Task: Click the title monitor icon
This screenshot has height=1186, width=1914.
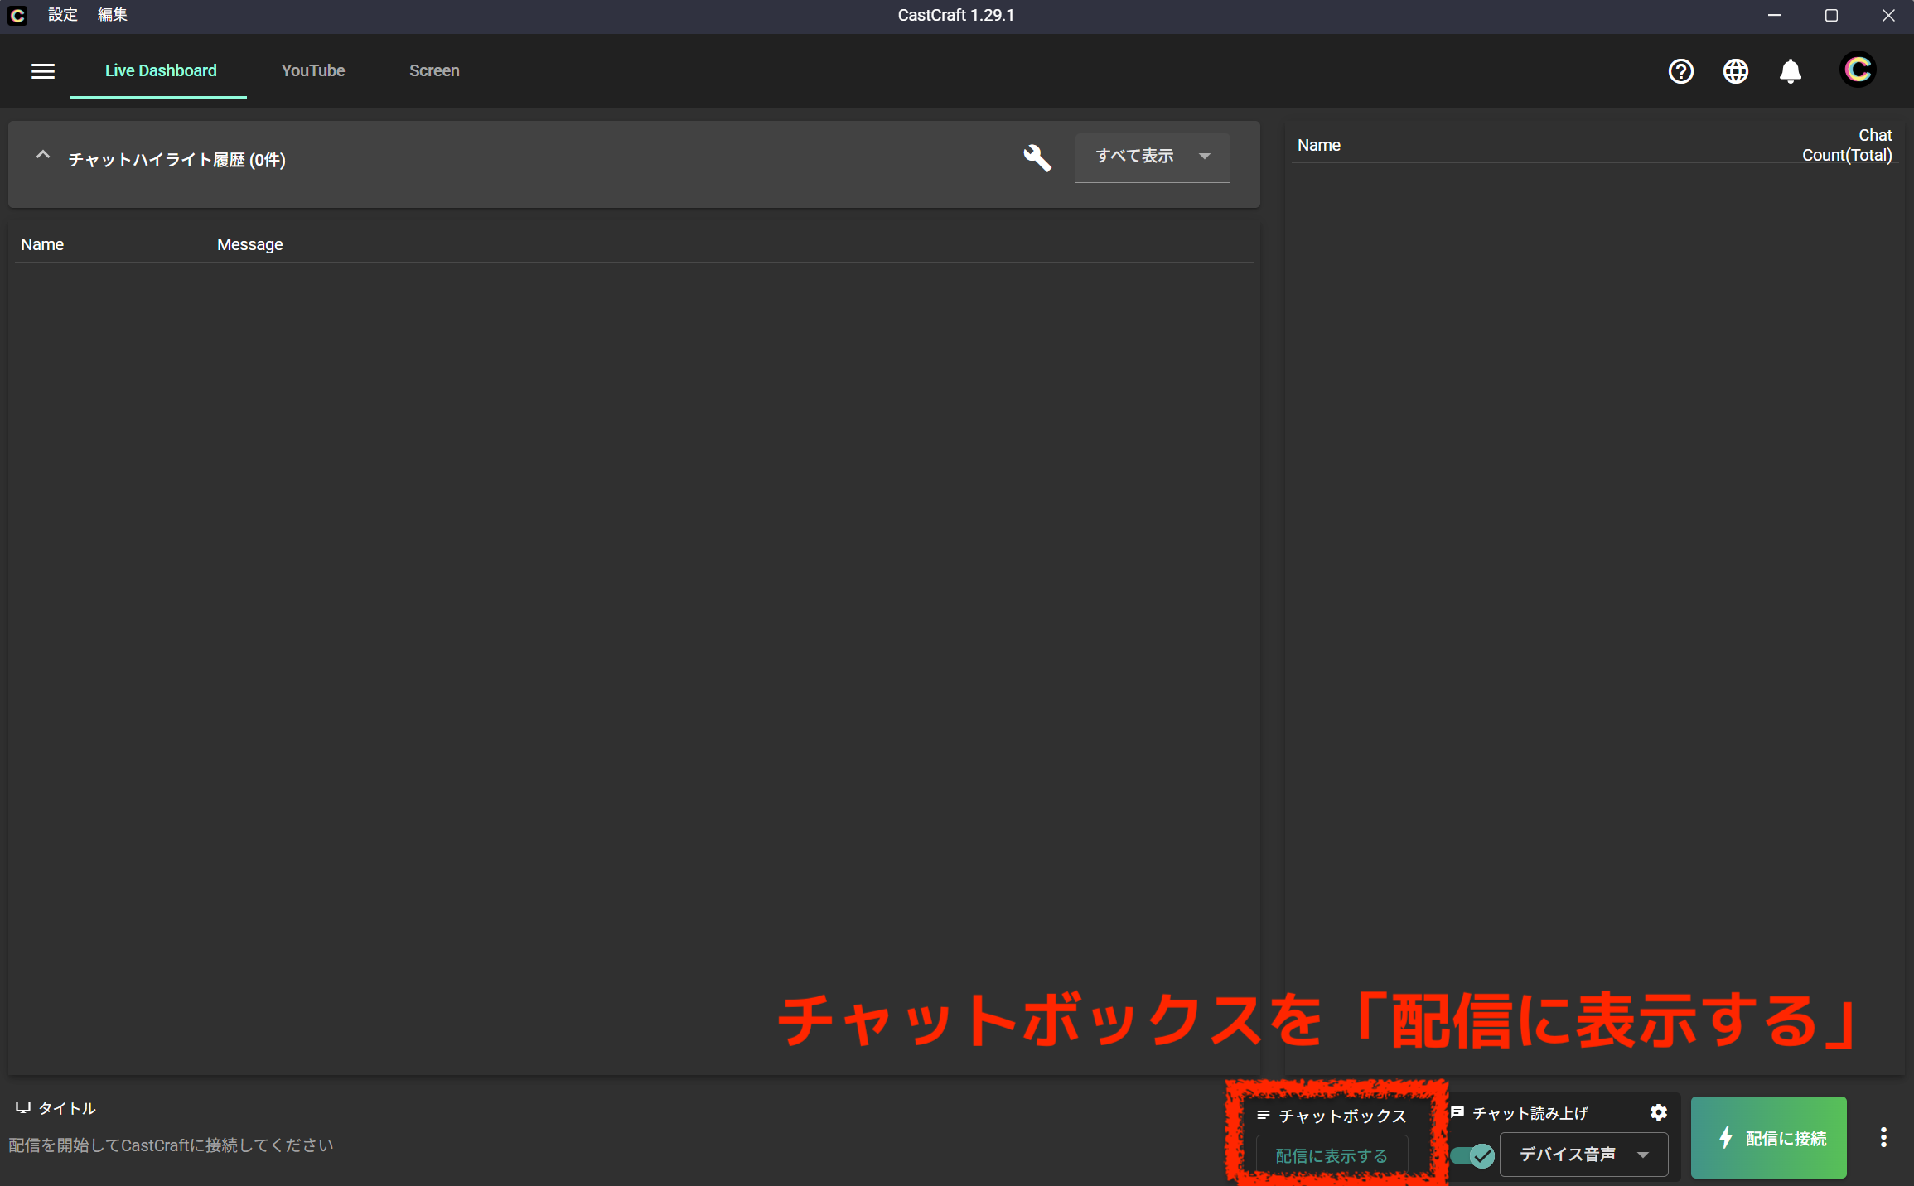Action: 23,1107
